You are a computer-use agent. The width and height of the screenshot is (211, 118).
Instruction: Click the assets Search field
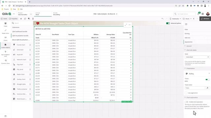click(22, 23)
